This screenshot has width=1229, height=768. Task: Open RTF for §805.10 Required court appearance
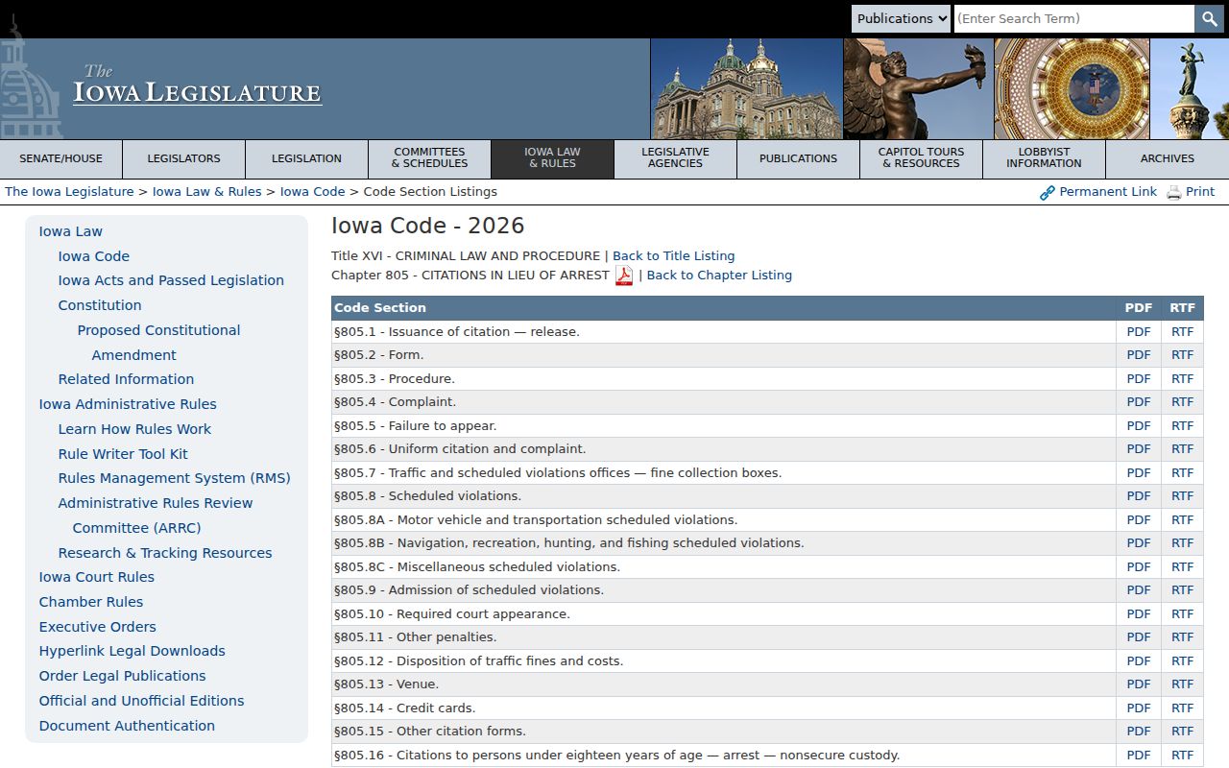click(x=1183, y=614)
